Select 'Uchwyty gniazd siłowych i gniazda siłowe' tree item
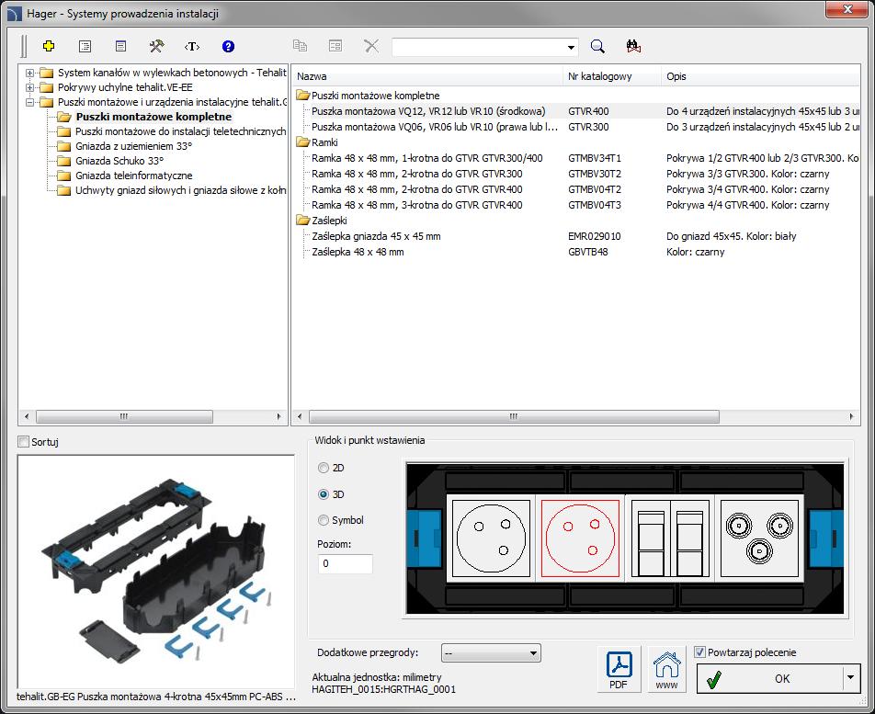This screenshot has height=714, width=875. (x=181, y=190)
